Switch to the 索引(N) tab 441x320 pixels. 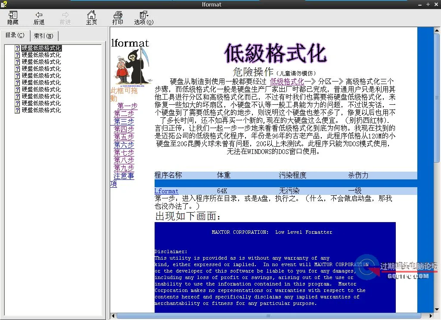(x=43, y=36)
